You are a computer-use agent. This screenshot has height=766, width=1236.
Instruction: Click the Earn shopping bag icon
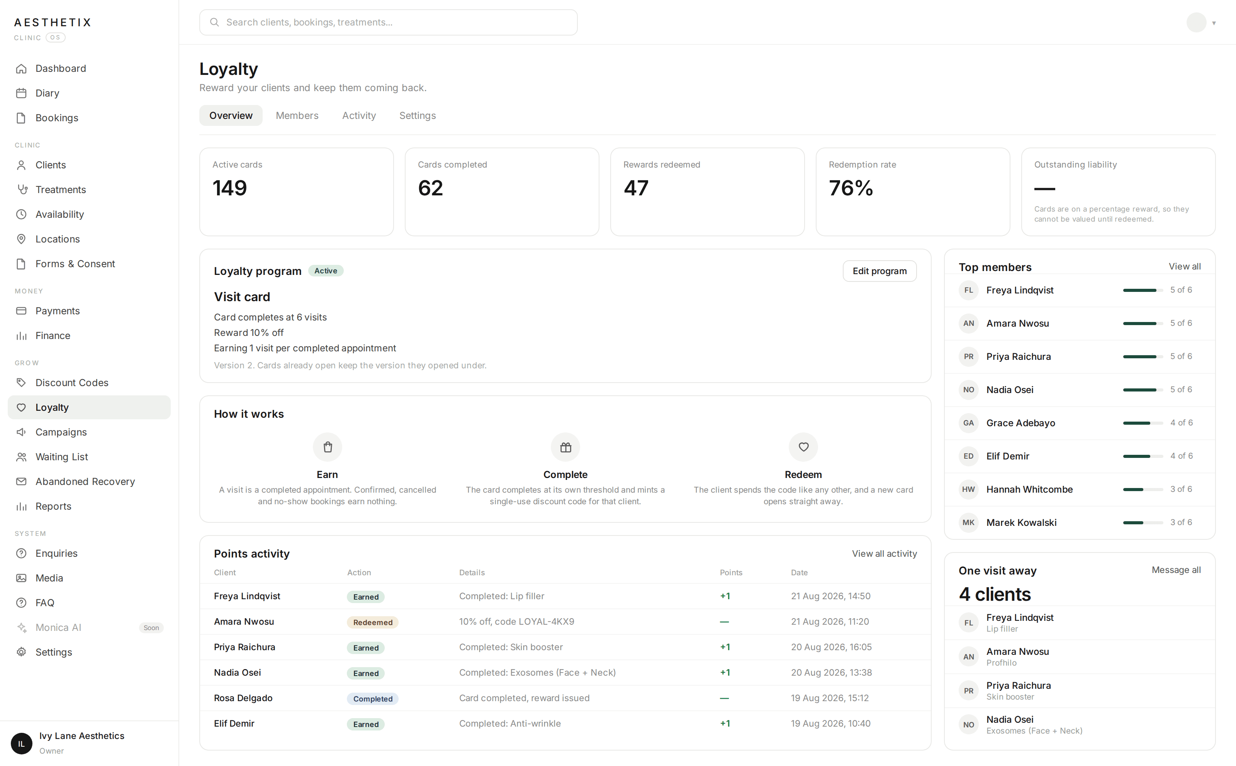point(328,447)
